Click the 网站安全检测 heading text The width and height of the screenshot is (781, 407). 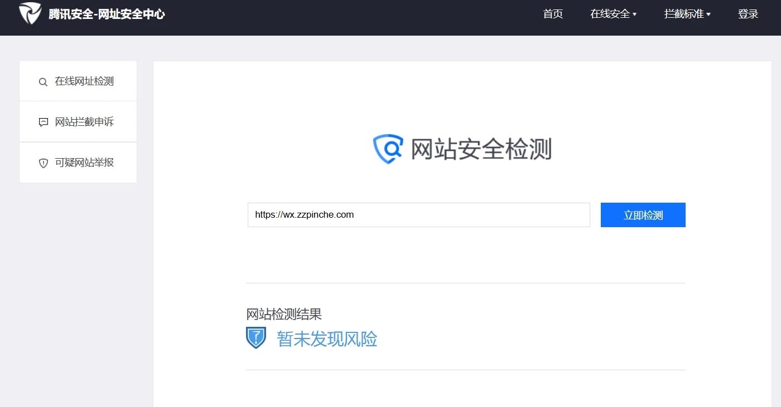coord(481,149)
